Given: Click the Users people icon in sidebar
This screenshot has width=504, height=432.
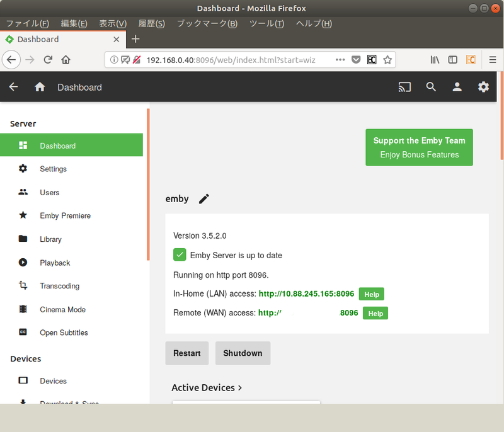Looking at the screenshot, I should pos(23,192).
